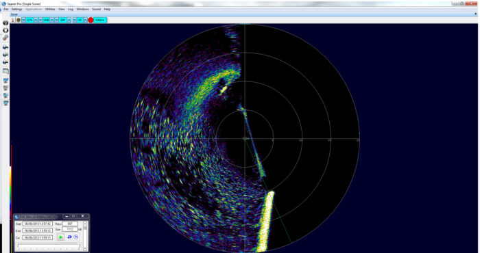The image size is (480, 253).
Task: Click the replay window scrollbar down arrow
Action: (85, 248)
